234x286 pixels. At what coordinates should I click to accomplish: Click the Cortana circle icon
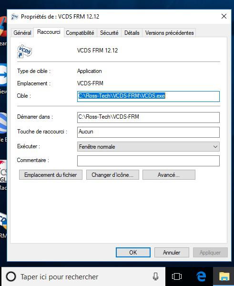coord(11,276)
